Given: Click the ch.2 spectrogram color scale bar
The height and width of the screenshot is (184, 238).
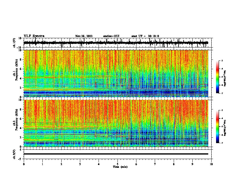Looking at the screenshot, I should (x=218, y=127).
